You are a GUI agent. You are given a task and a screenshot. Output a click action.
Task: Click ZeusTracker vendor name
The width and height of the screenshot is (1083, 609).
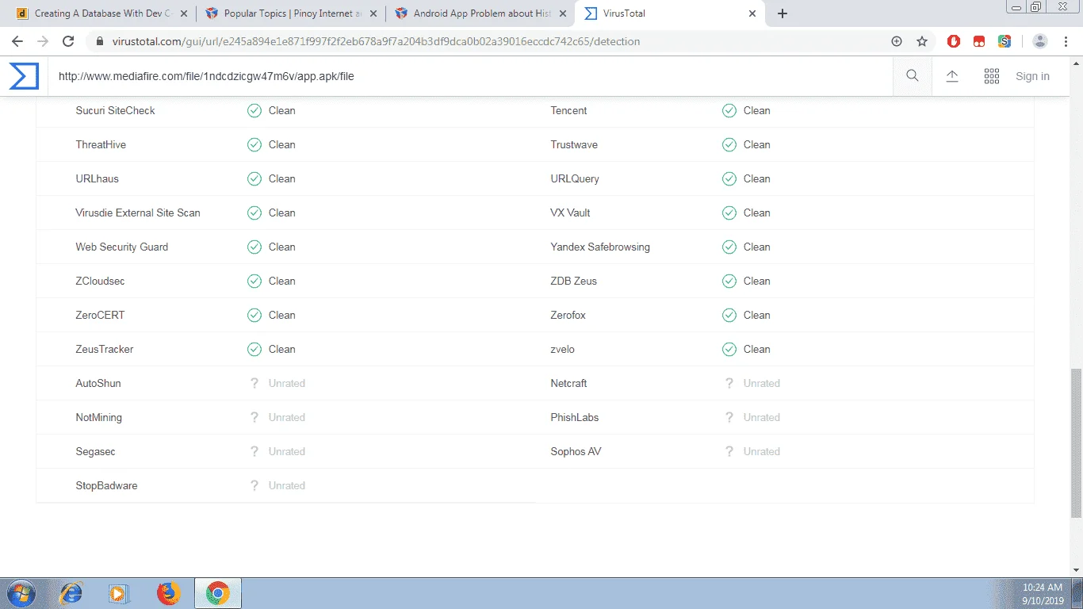(105, 349)
